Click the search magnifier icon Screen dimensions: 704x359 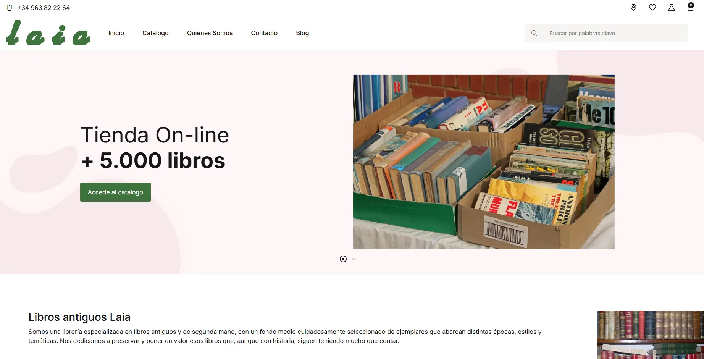[x=534, y=33]
